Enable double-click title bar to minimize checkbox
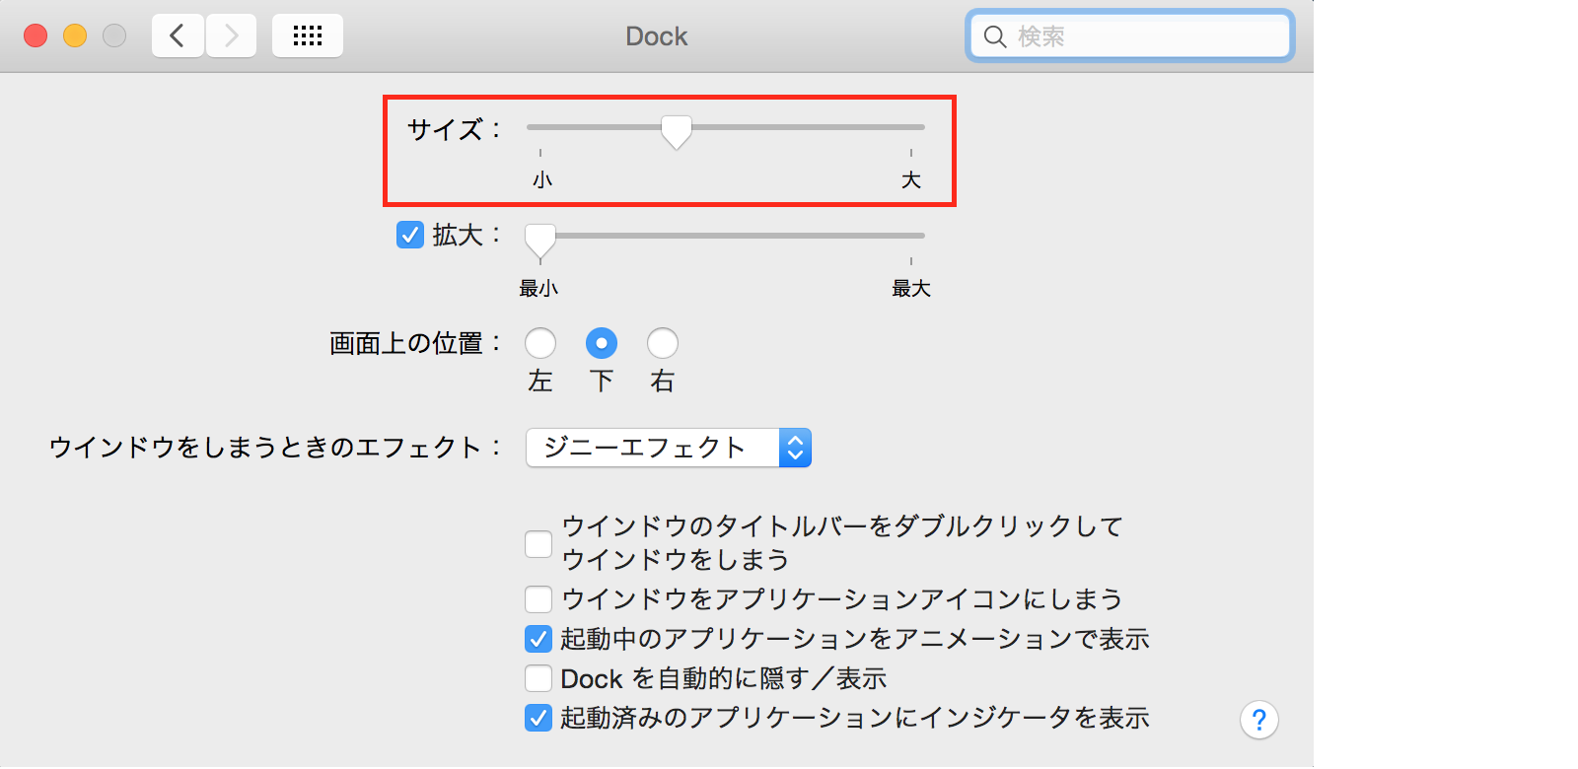The image size is (1578, 769). coord(538,543)
